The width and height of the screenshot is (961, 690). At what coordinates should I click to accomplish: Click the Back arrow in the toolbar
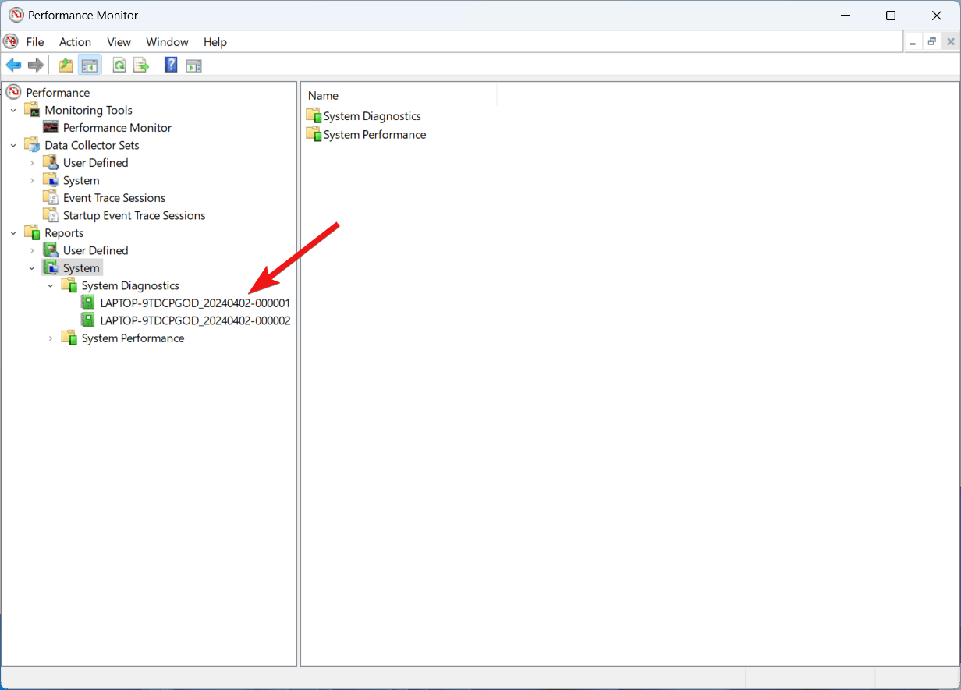coord(13,65)
